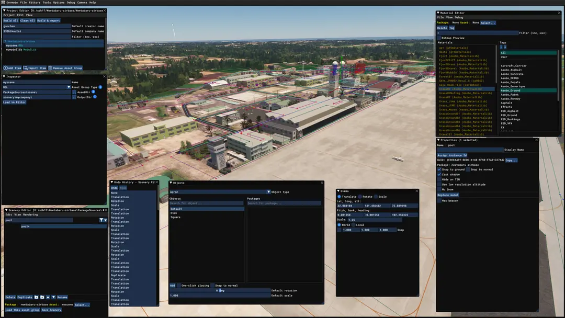Open Asset Group Type BGL dropdown
This screenshot has width=565, height=318.
[69, 87]
